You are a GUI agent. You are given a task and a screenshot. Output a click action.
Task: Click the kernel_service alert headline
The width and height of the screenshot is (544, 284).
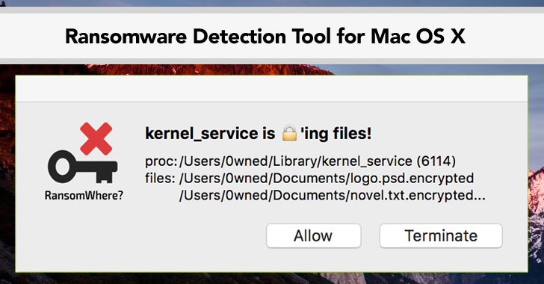click(x=258, y=133)
